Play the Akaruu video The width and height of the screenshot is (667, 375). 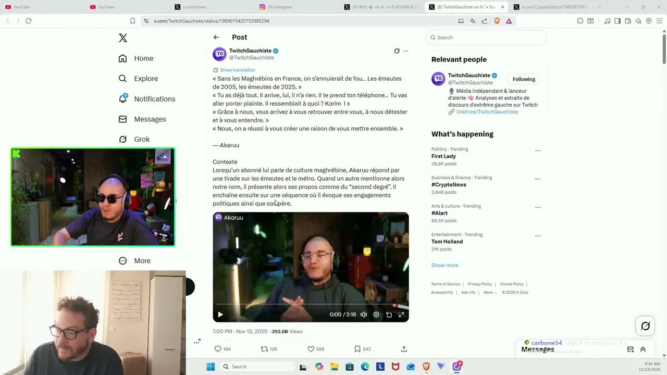click(220, 315)
